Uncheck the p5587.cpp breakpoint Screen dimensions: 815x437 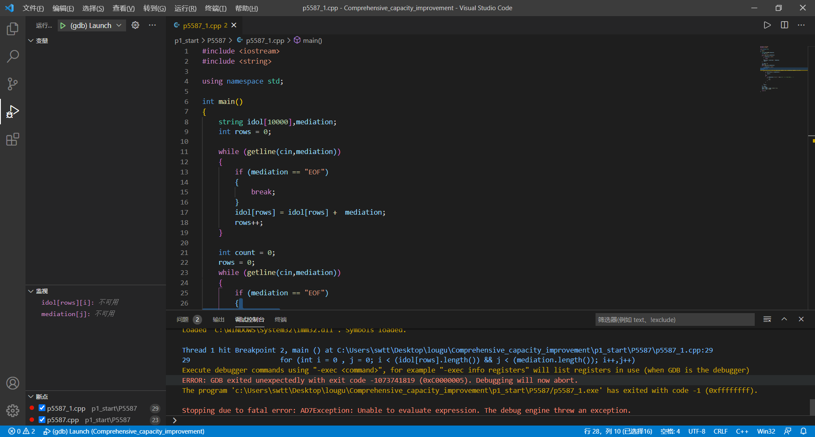click(x=42, y=420)
